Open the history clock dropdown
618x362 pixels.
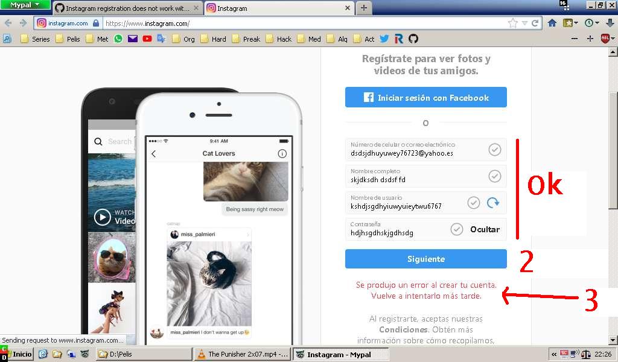click(591, 24)
